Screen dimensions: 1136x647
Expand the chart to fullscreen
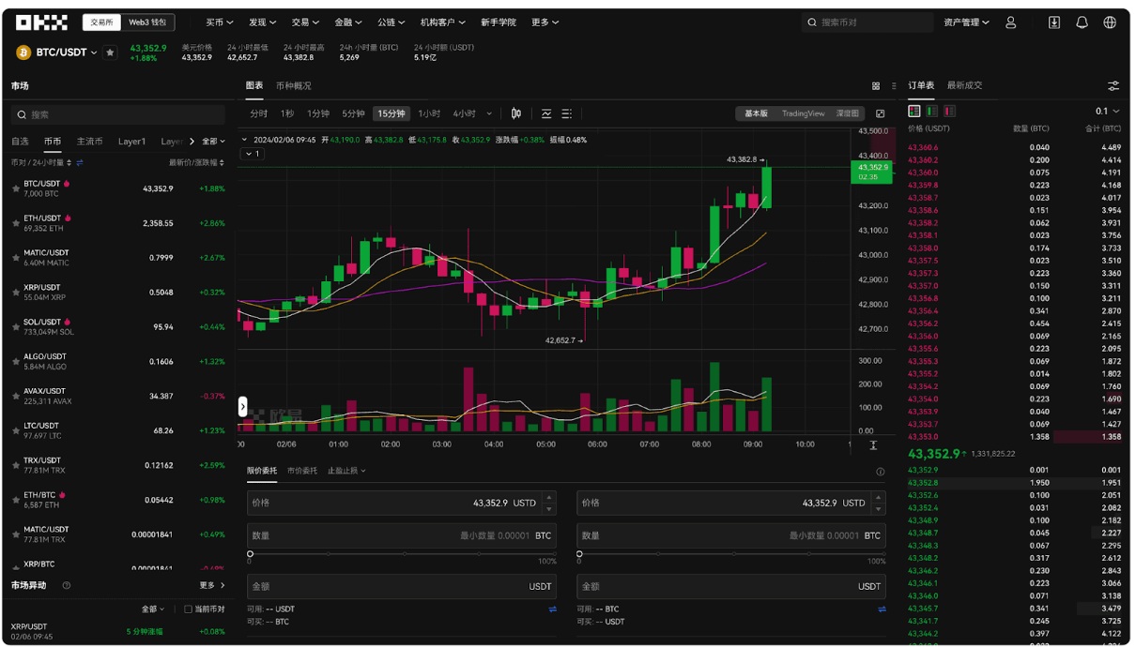point(879,113)
